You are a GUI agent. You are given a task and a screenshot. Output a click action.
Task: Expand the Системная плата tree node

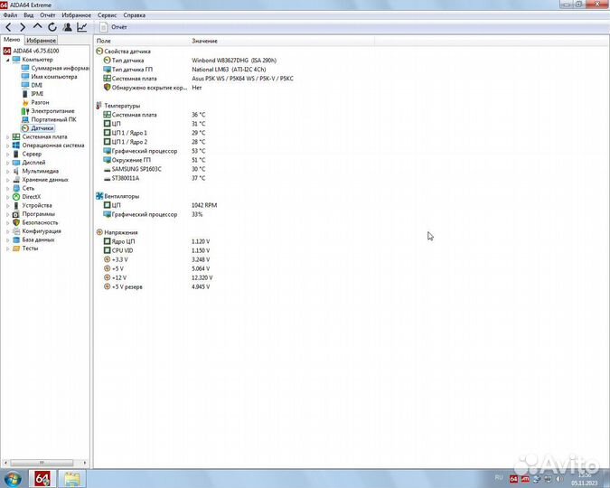pyautogui.click(x=7, y=137)
